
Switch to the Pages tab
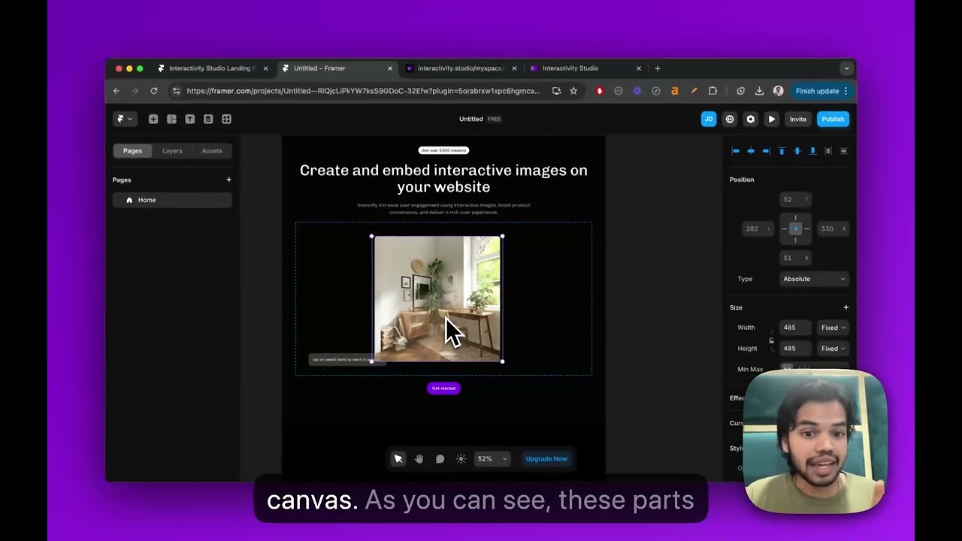[x=132, y=151]
